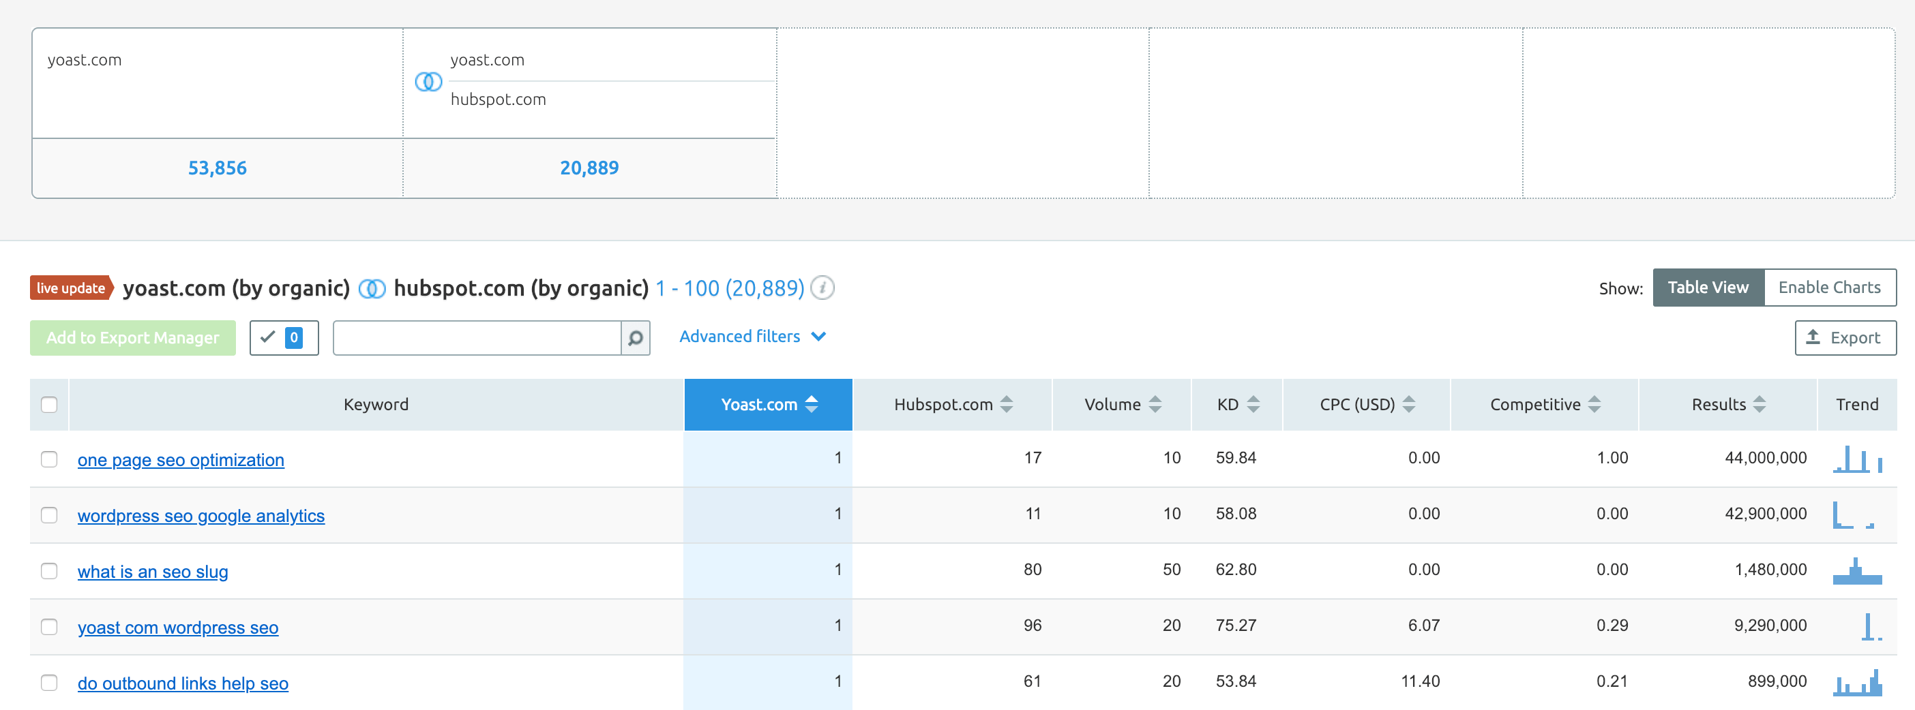The width and height of the screenshot is (1915, 710).
Task: Focus the keyword filter input field
Action: (477, 338)
